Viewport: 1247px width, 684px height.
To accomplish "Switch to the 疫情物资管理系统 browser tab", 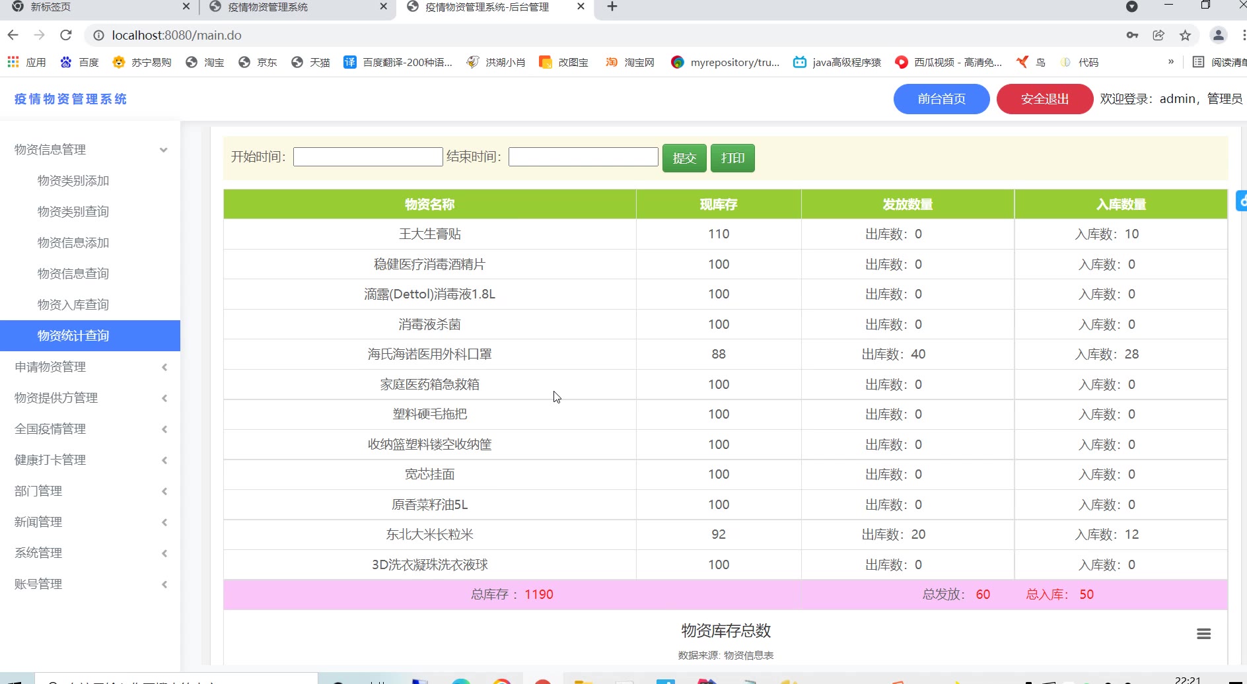I will (x=267, y=7).
